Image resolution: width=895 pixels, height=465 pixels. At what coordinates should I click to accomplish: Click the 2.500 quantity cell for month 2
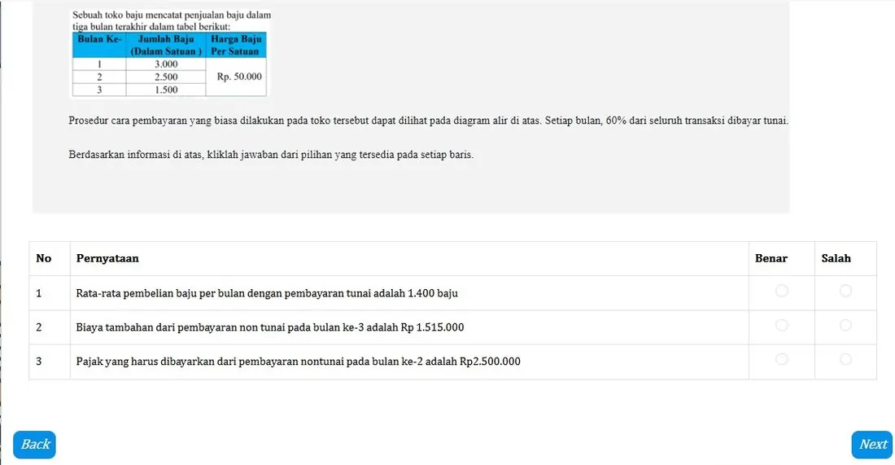click(166, 77)
